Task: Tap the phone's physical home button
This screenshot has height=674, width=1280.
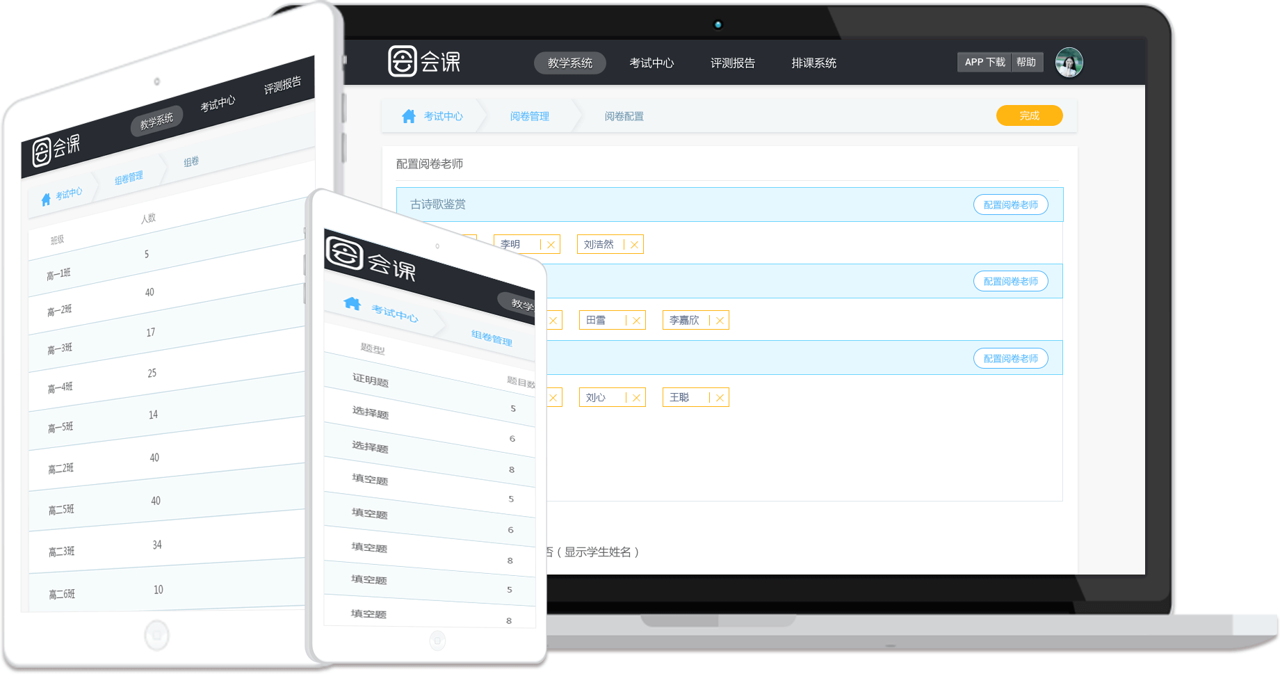Action: click(x=437, y=640)
